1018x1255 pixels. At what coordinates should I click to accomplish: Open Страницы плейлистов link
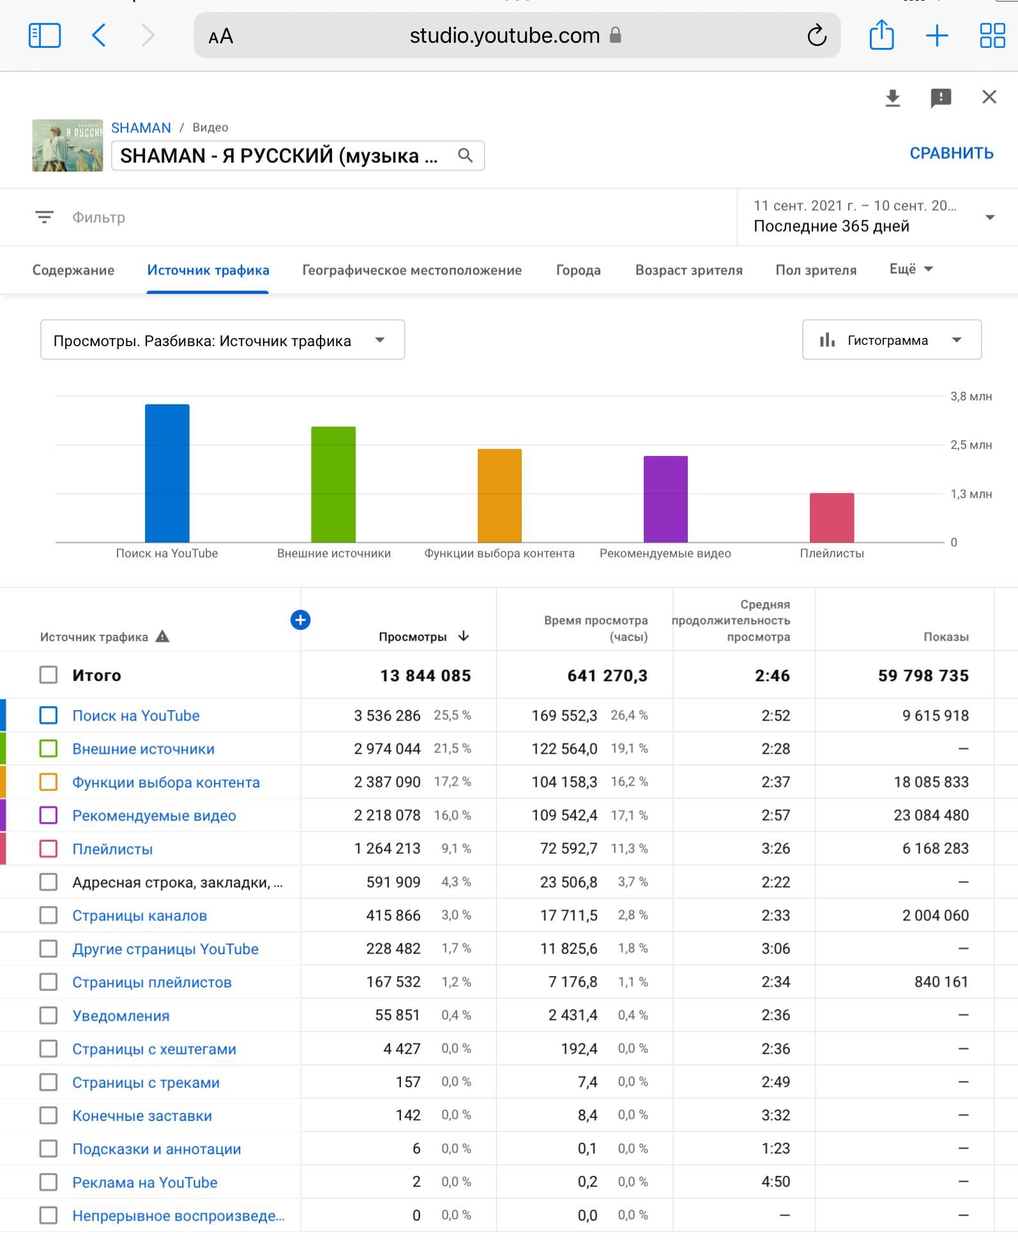152,982
